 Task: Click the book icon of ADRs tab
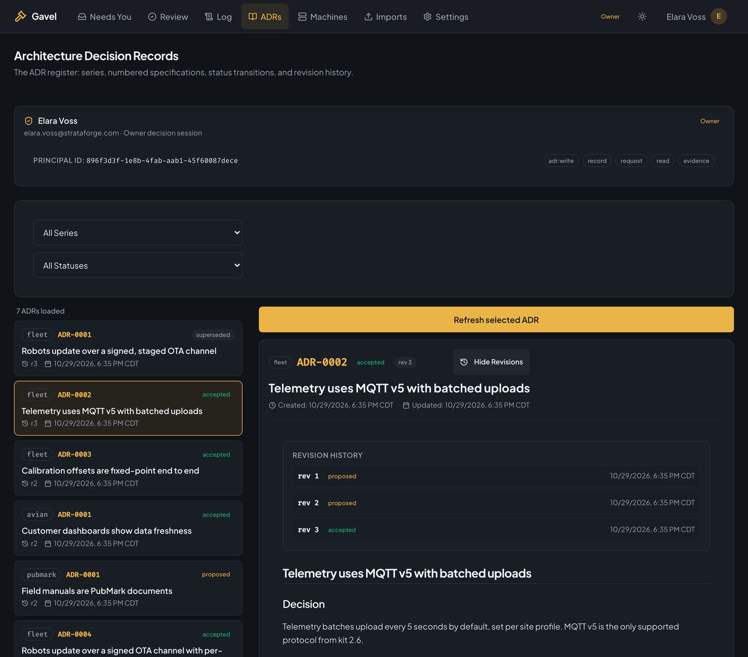pos(252,17)
